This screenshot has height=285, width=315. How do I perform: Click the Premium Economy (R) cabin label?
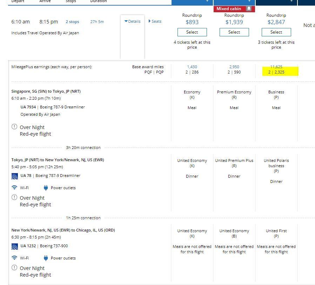click(234, 94)
